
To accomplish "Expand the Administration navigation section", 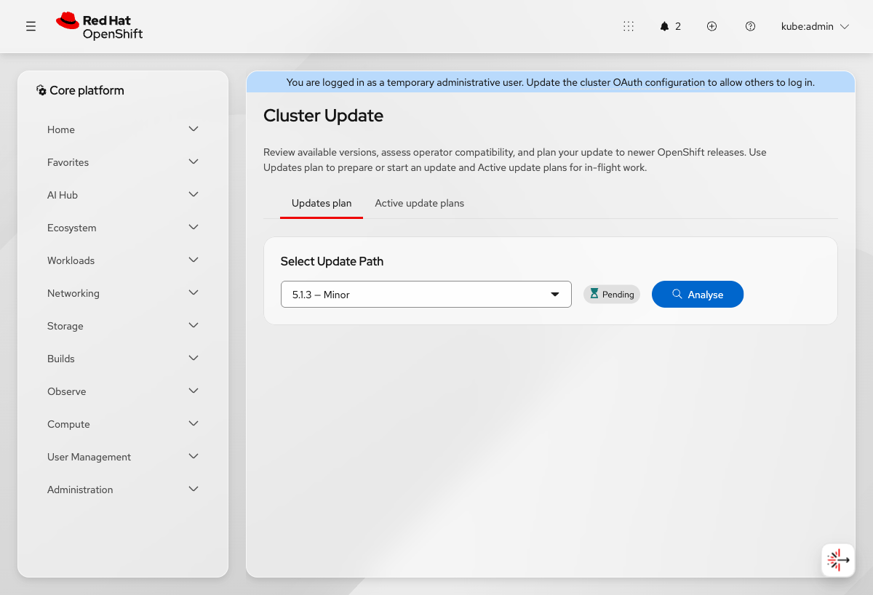I will click(123, 490).
